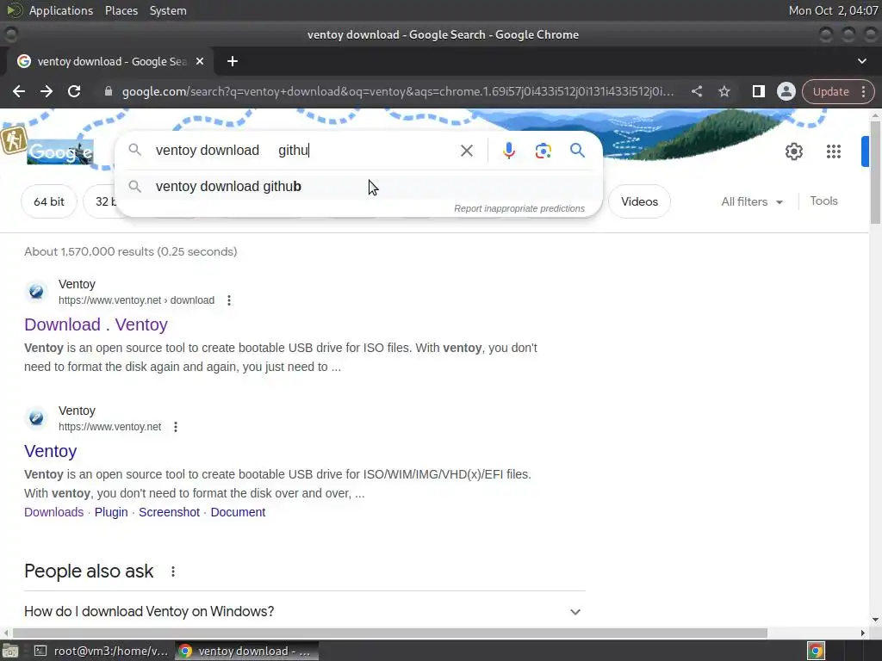882x661 pixels.
Task: Open the clock showing Mon Oct 2, 04:07
Action: [x=833, y=10]
